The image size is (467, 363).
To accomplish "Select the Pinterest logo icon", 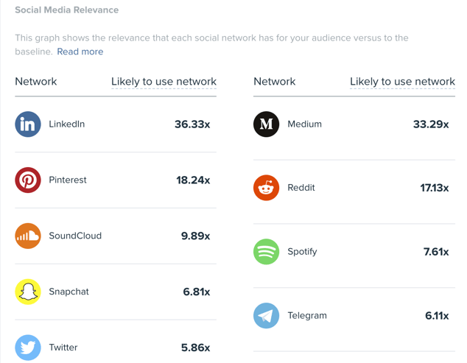I will click(x=28, y=180).
